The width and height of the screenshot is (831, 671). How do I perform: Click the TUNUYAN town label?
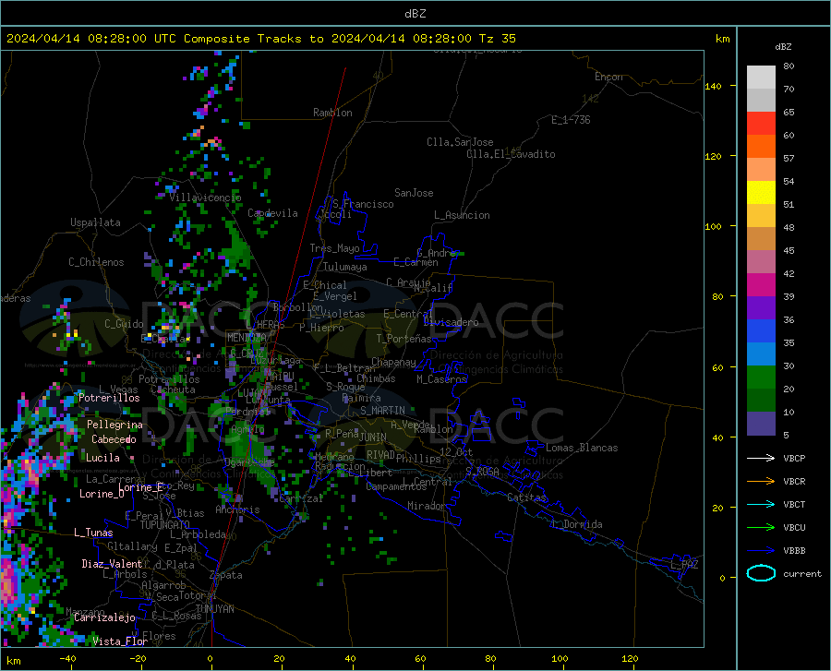coord(214,609)
